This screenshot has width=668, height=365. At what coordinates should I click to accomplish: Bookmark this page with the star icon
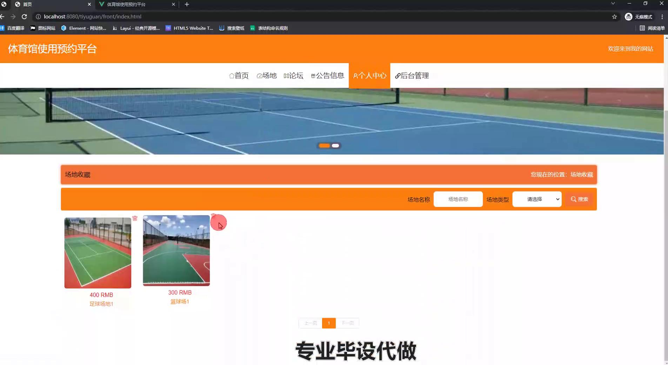pyautogui.click(x=614, y=16)
